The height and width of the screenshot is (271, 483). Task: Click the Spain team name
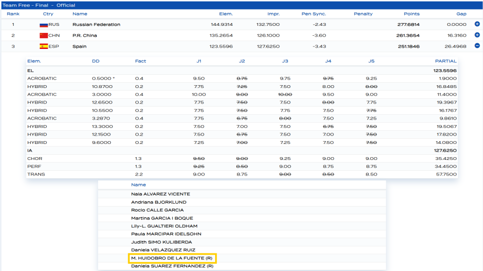click(x=79, y=47)
